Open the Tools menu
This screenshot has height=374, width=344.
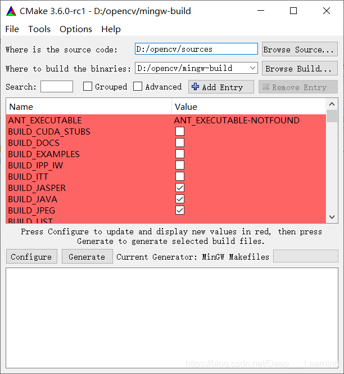39,29
